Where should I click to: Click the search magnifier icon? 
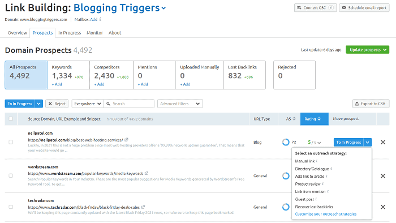coord(109,104)
